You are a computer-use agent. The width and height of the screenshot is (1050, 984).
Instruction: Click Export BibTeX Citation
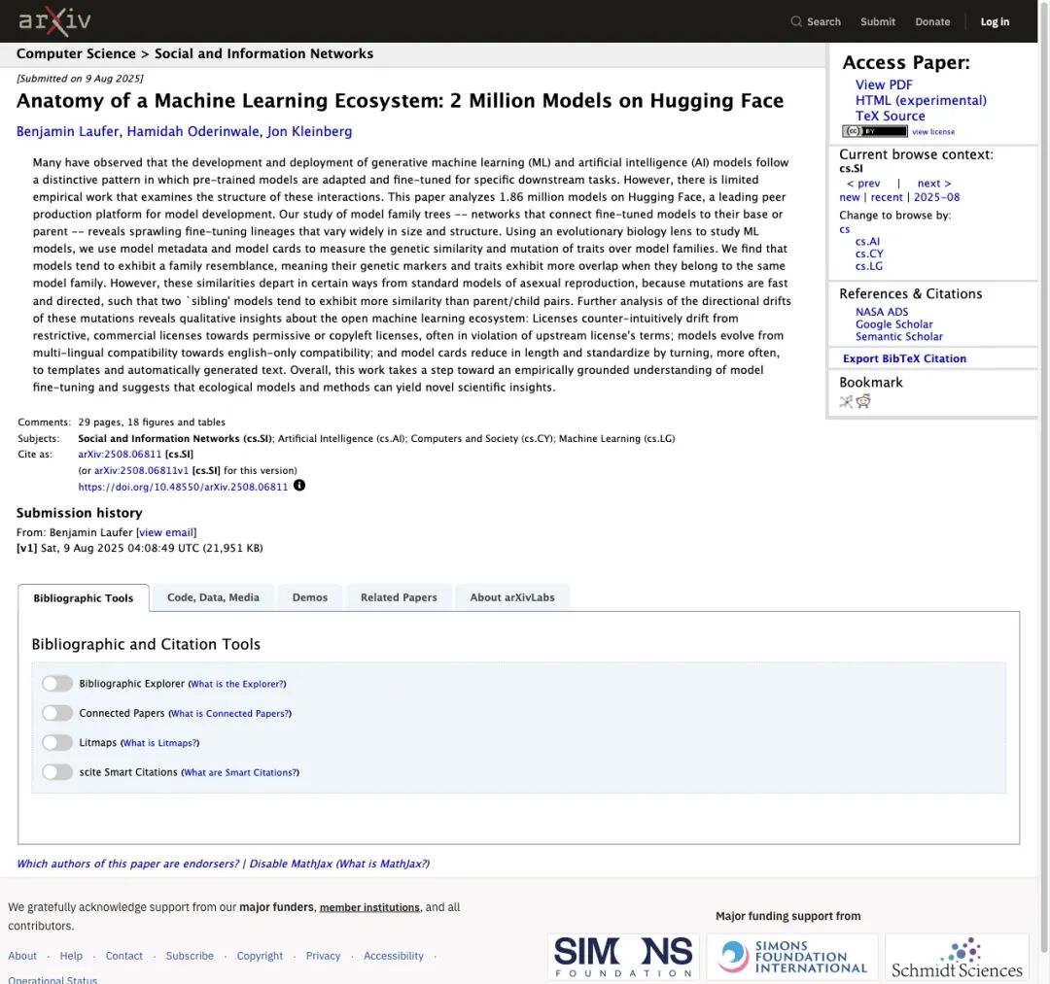click(x=904, y=358)
